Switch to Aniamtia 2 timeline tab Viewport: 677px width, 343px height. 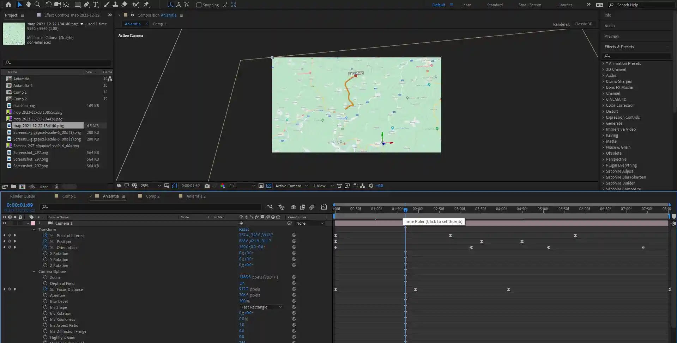[196, 196]
